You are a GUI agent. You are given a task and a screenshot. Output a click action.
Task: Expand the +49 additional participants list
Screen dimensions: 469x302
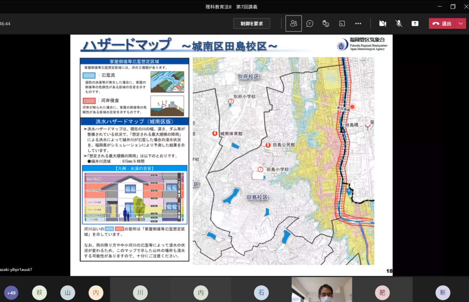pyautogui.click(x=11, y=293)
